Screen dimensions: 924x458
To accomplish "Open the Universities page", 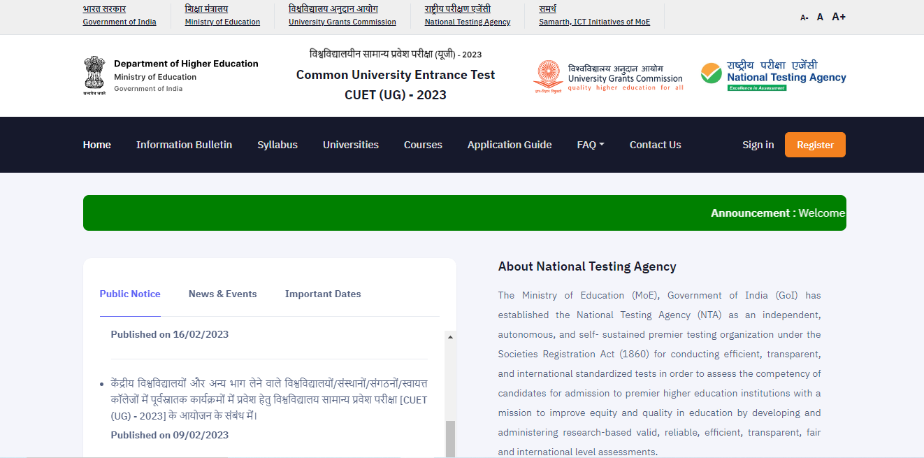I will pos(351,145).
